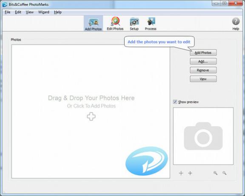This screenshot has height=196, width=245.
Task: Click the second fit icon below preview
Action: [x=190, y=173]
